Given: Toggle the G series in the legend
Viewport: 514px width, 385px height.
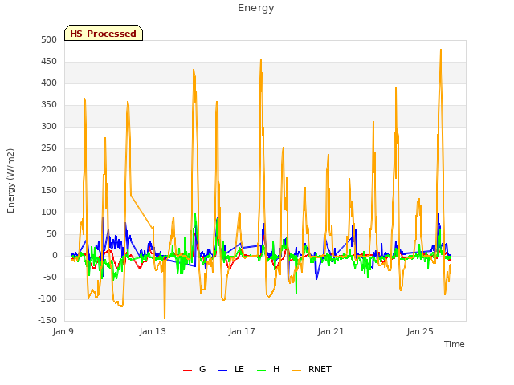Looking at the screenshot, I should pyautogui.click(x=194, y=369).
